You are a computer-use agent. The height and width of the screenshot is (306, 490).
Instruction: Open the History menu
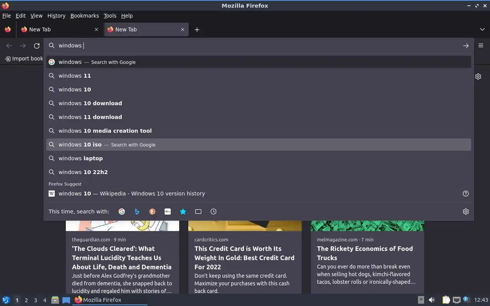click(56, 16)
